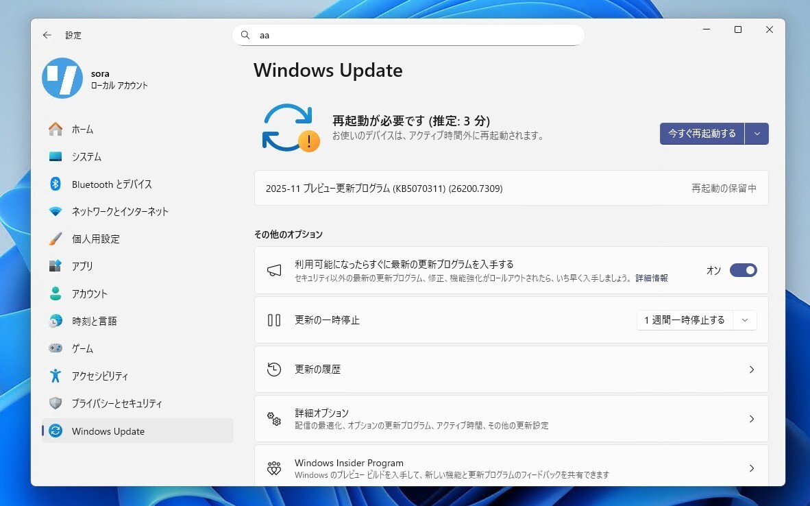The height and width of the screenshot is (506, 810).
Task: Click the sora ローカル アカウント name
Action: tap(119, 79)
